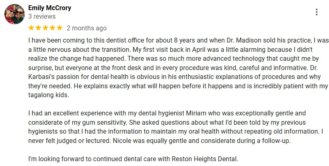Open Emily McCrory's reviewer profile name
The image size is (329, 166).
pyautogui.click(x=50, y=8)
